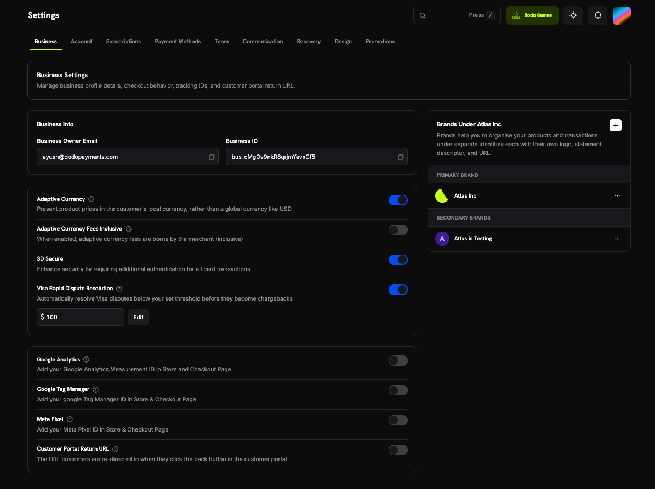
Task: Click the search magnifier icon
Action: [x=423, y=15]
